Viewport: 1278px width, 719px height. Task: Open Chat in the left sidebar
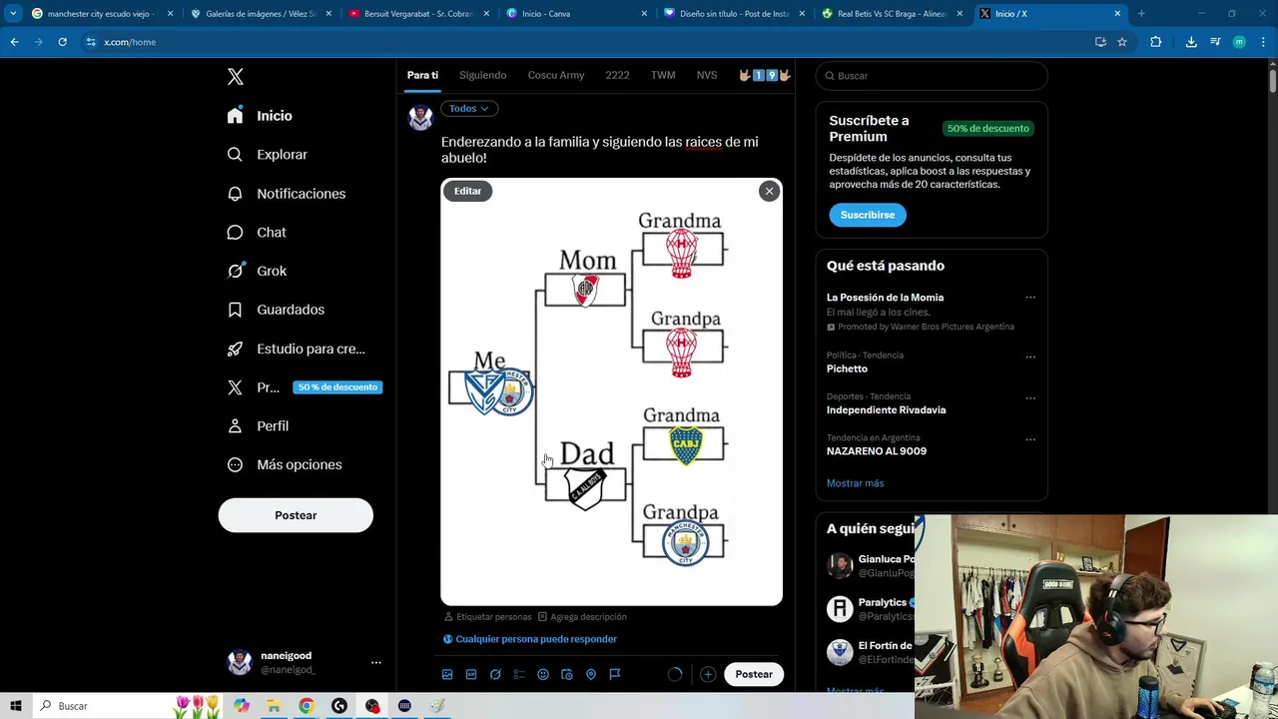click(257, 233)
